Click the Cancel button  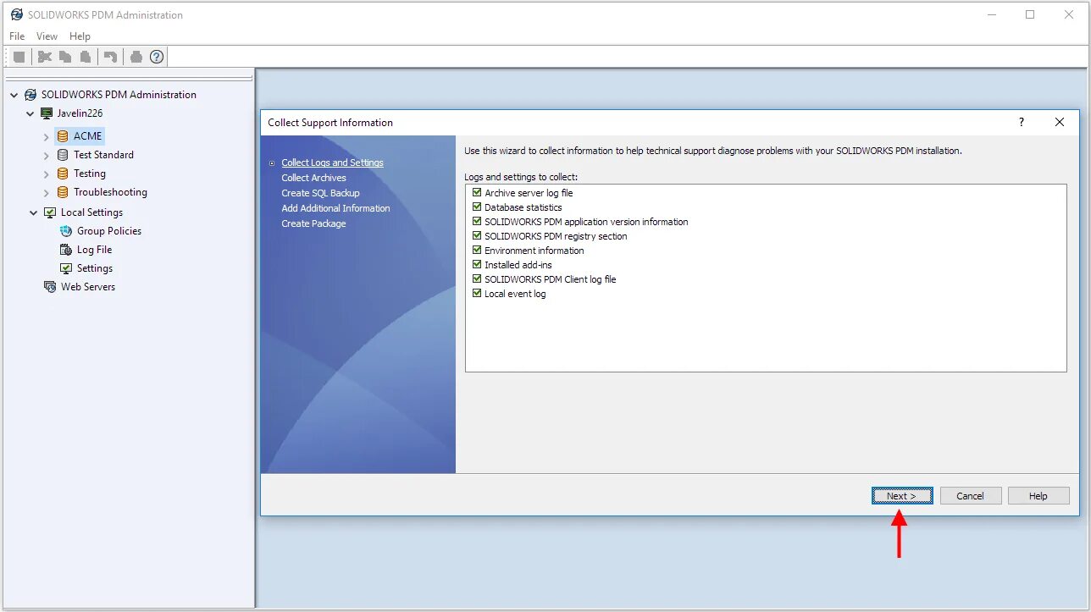click(970, 496)
